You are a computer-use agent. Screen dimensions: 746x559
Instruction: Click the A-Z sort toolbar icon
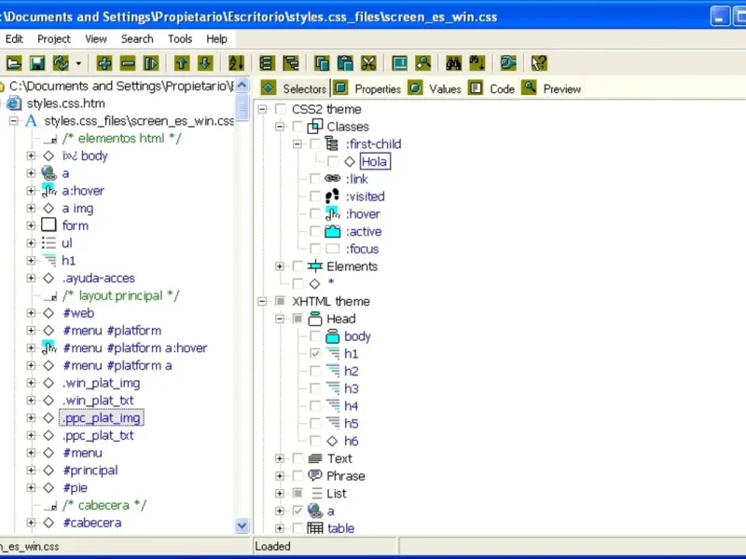(235, 63)
